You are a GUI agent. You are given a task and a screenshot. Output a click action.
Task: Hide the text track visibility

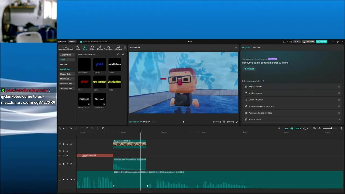click(67, 155)
